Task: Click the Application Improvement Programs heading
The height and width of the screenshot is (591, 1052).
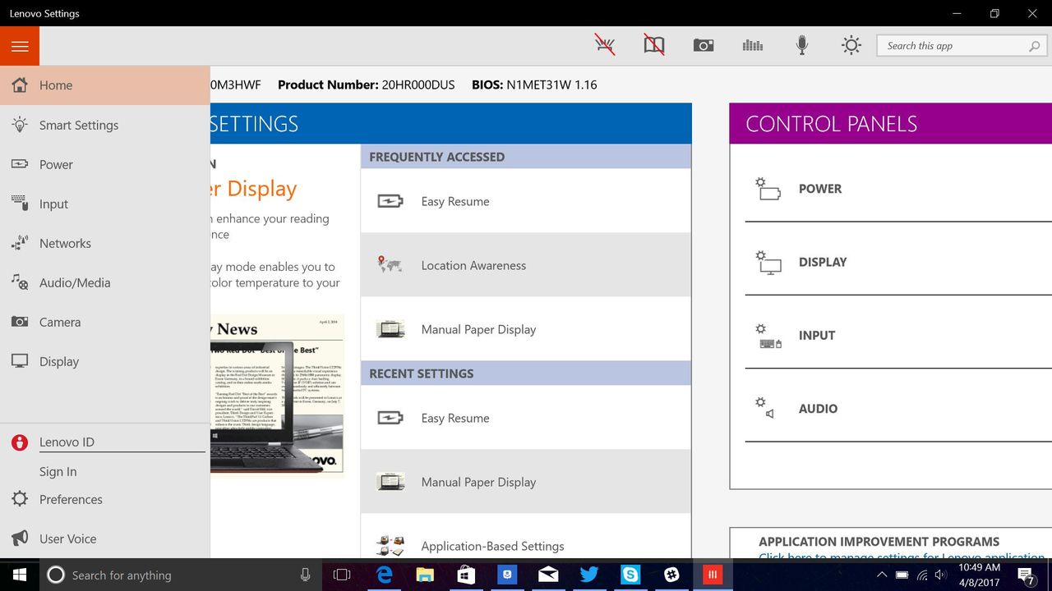Action: [879, 542]
